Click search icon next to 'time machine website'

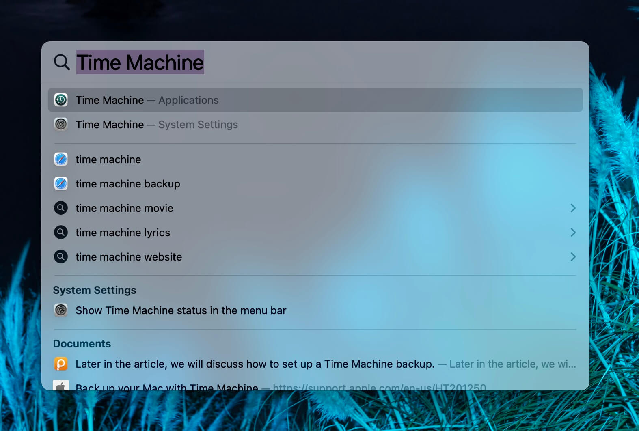61,256
